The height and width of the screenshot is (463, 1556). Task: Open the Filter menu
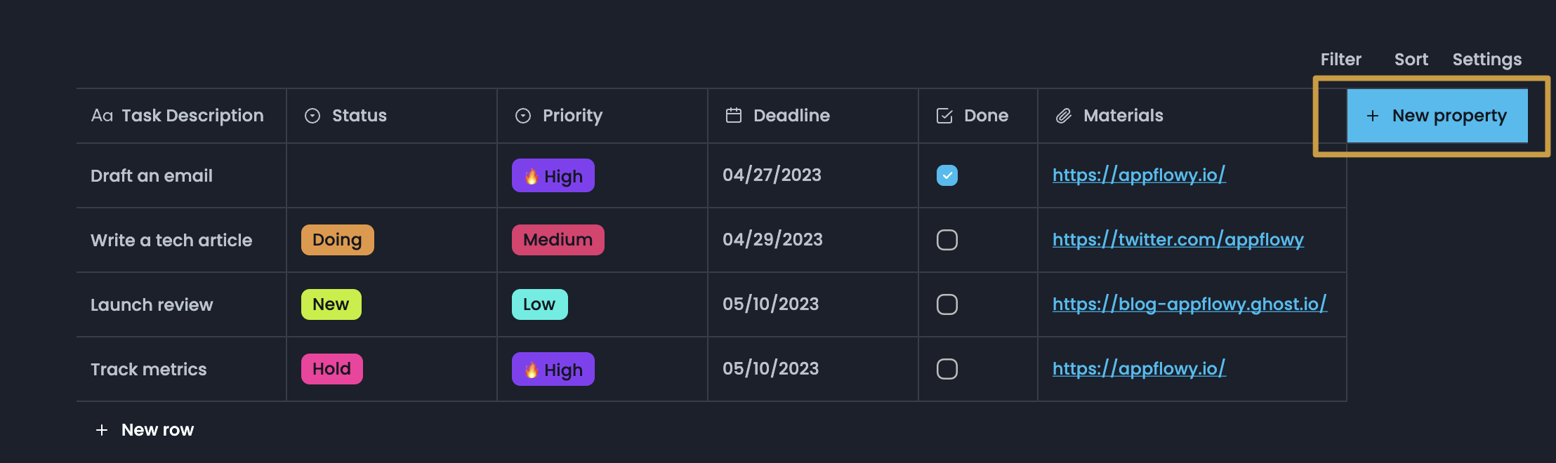pos(1340,60)
